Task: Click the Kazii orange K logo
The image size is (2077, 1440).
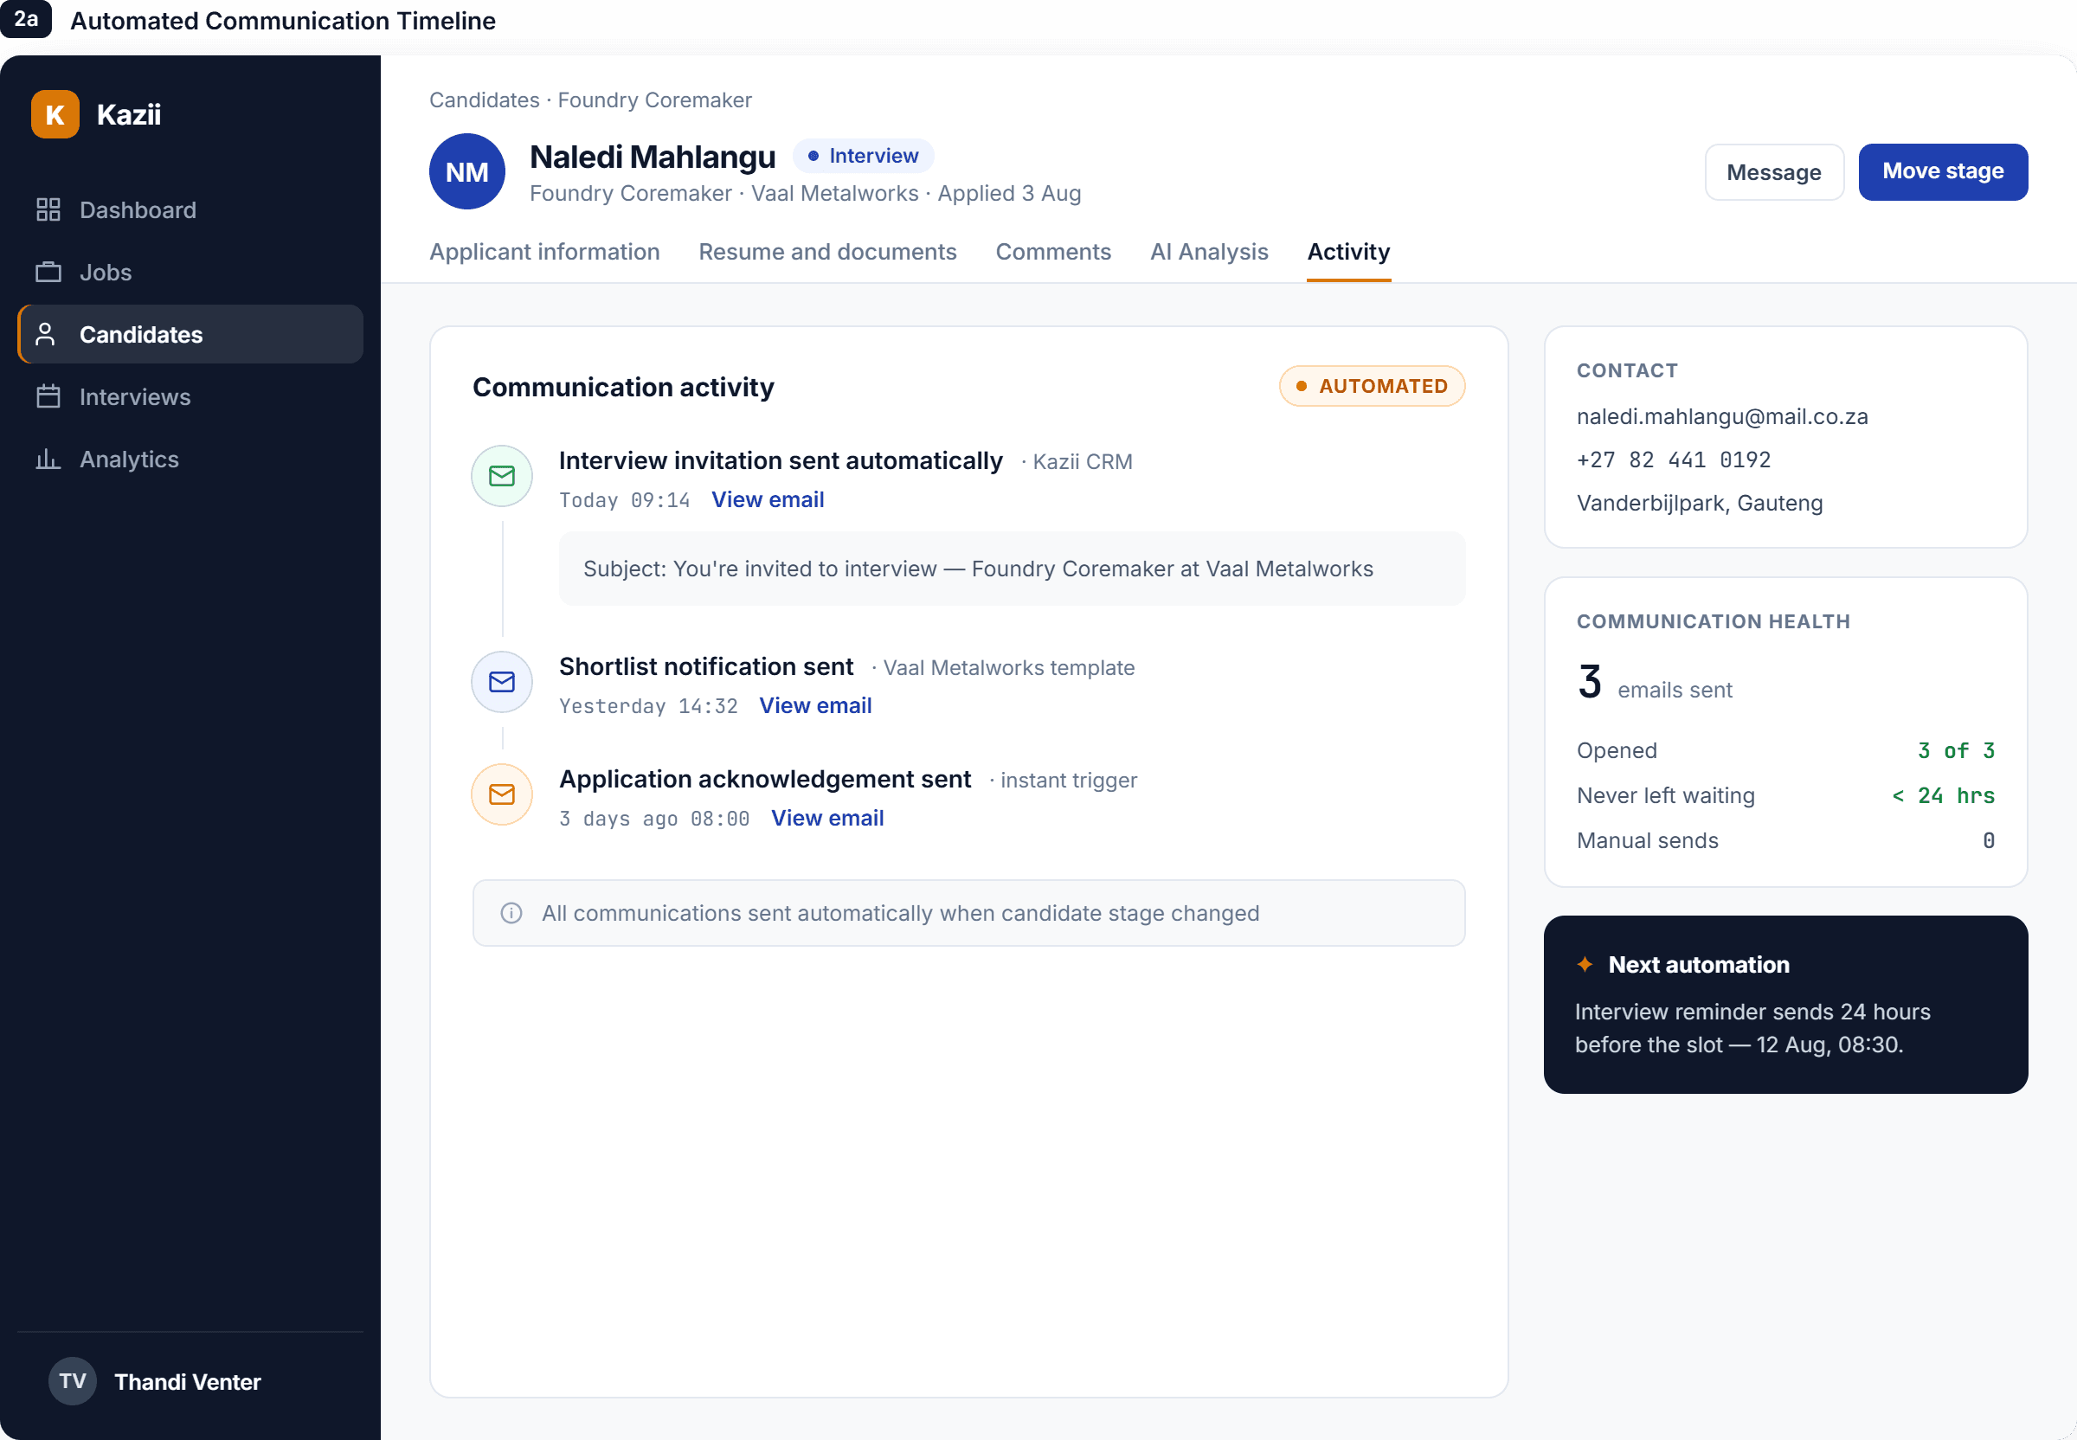Action: (x=55, y=114)
